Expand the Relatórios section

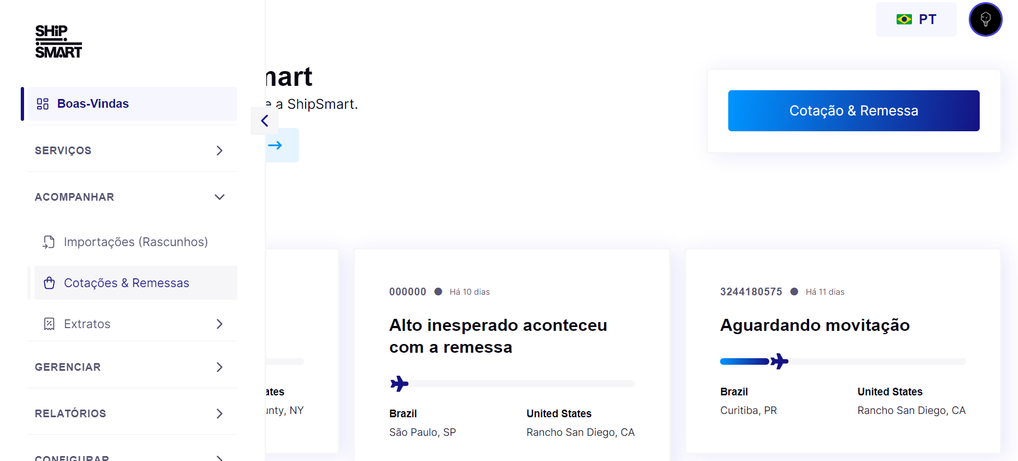click(219, 413)
